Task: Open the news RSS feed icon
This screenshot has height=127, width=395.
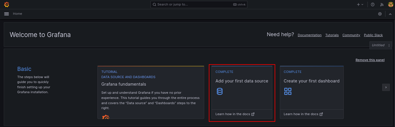Action: [x=382, y=4]
